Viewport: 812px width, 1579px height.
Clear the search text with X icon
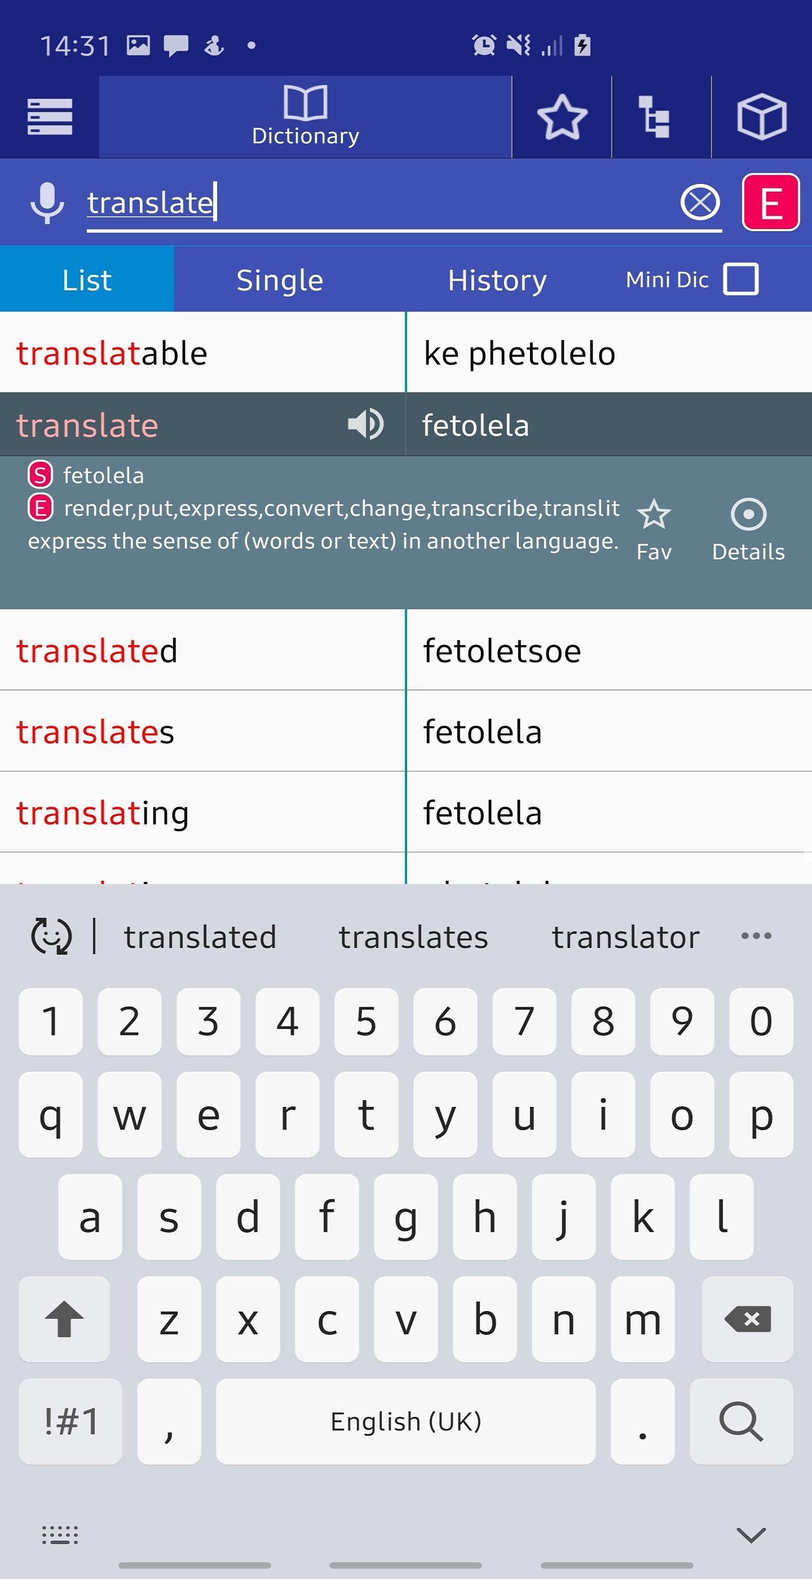coord(700,202)
